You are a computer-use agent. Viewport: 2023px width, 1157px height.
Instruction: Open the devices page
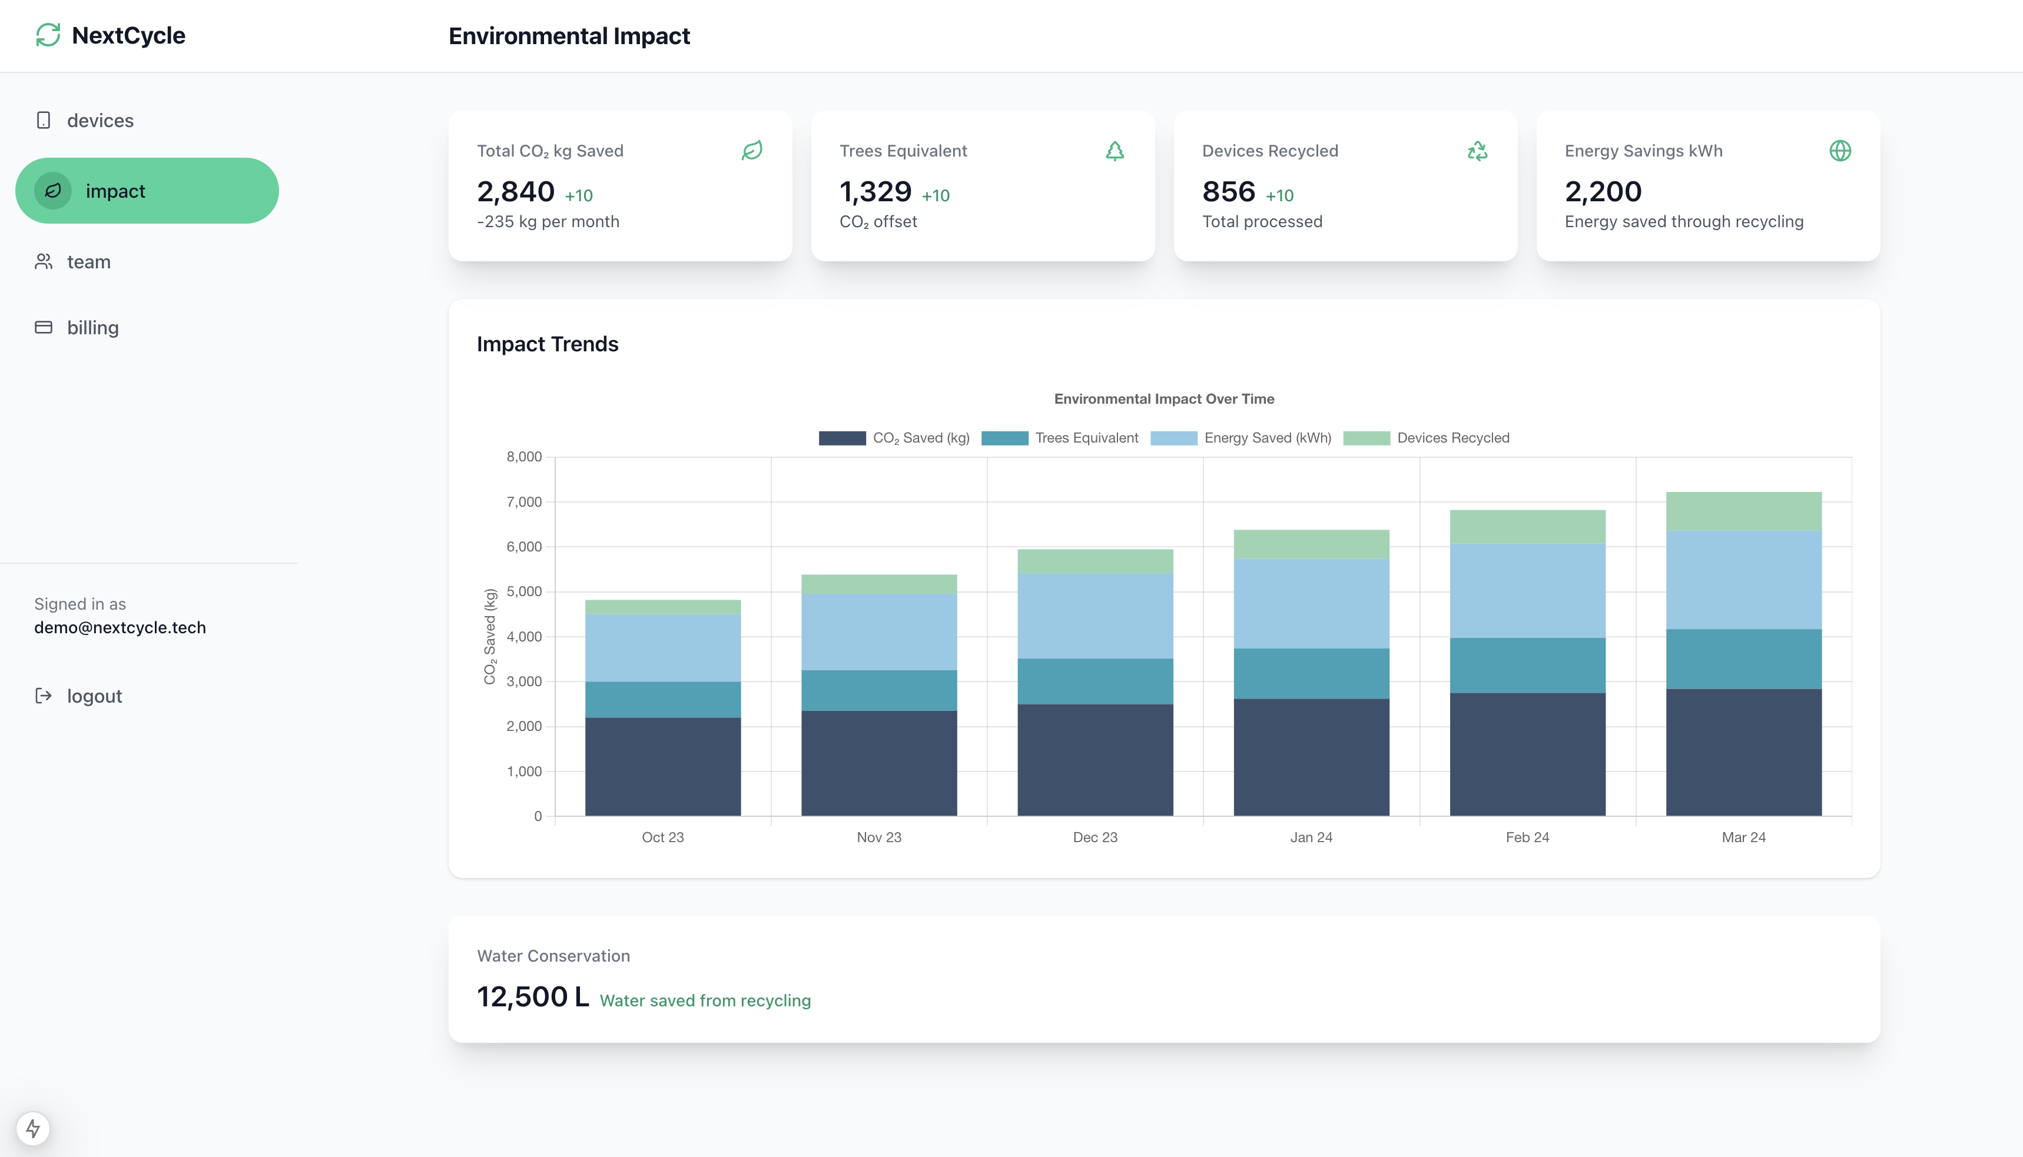pos(147,120)
